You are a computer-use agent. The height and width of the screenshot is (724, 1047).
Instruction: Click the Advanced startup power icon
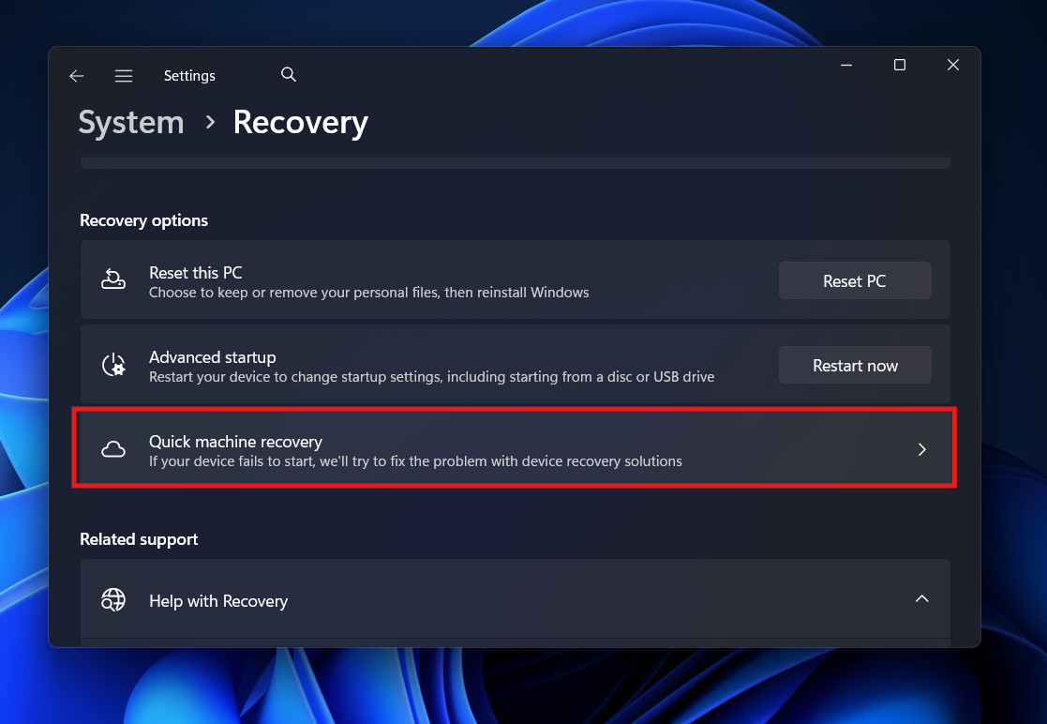pyautogui.click(x=112, y=365)
